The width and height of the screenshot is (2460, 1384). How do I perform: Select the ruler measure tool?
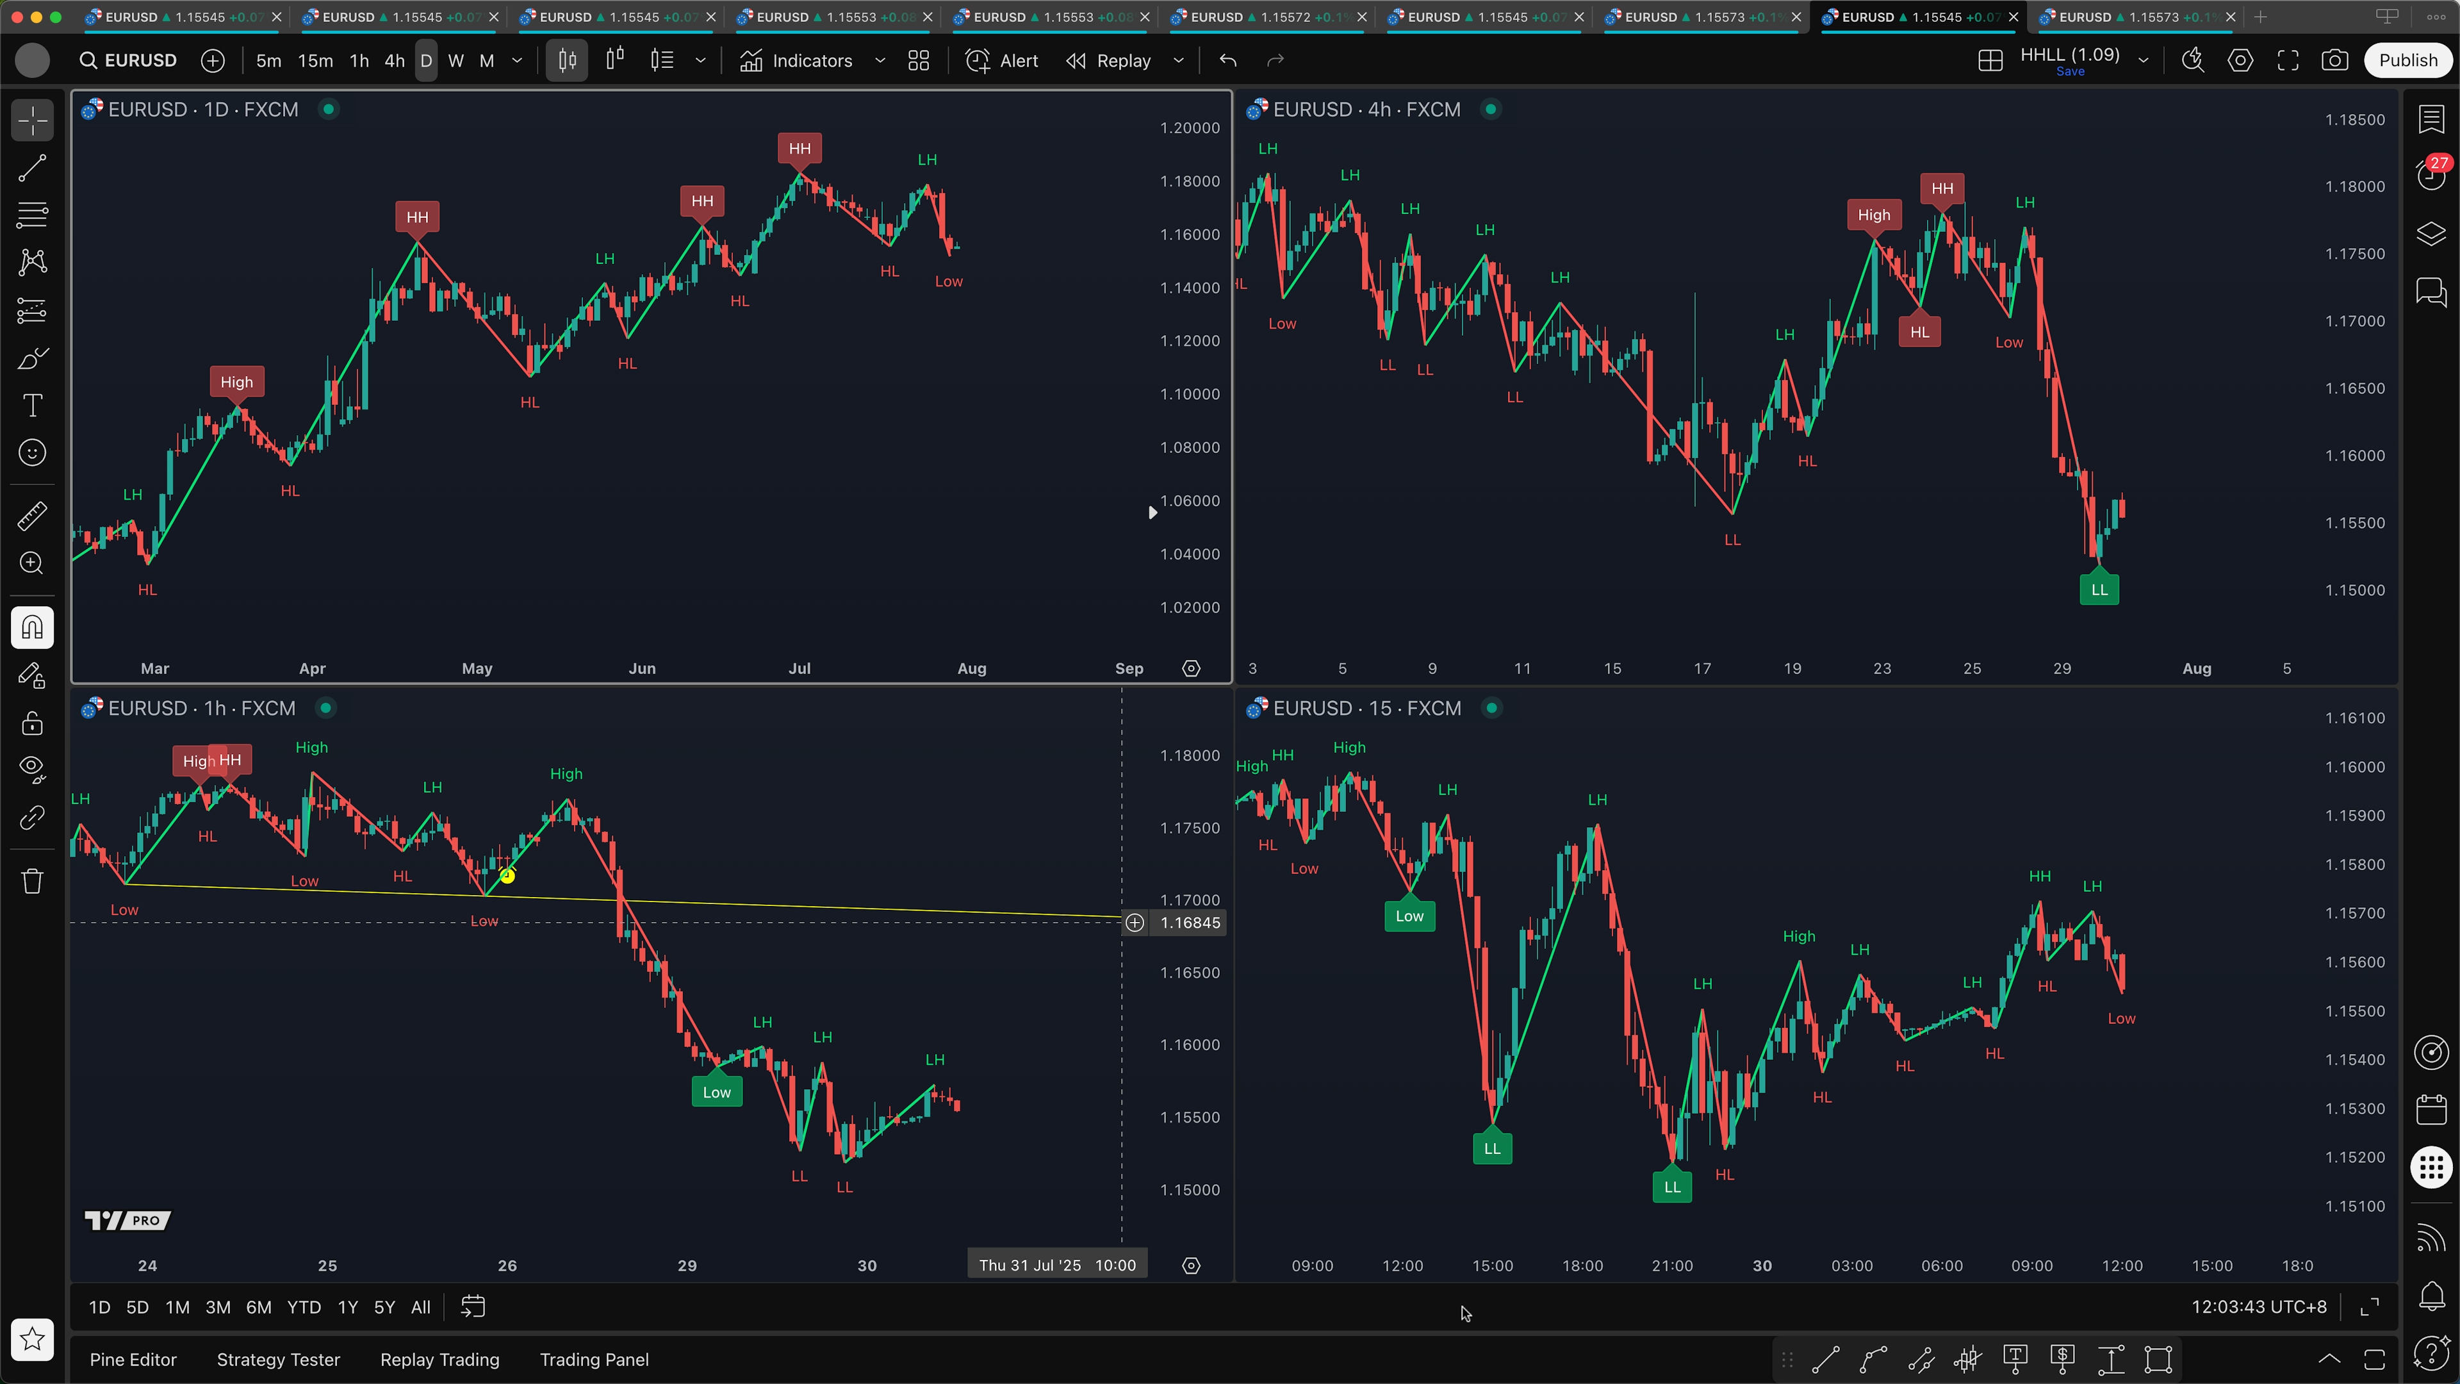pyautogui.click(x=33, y=516)
